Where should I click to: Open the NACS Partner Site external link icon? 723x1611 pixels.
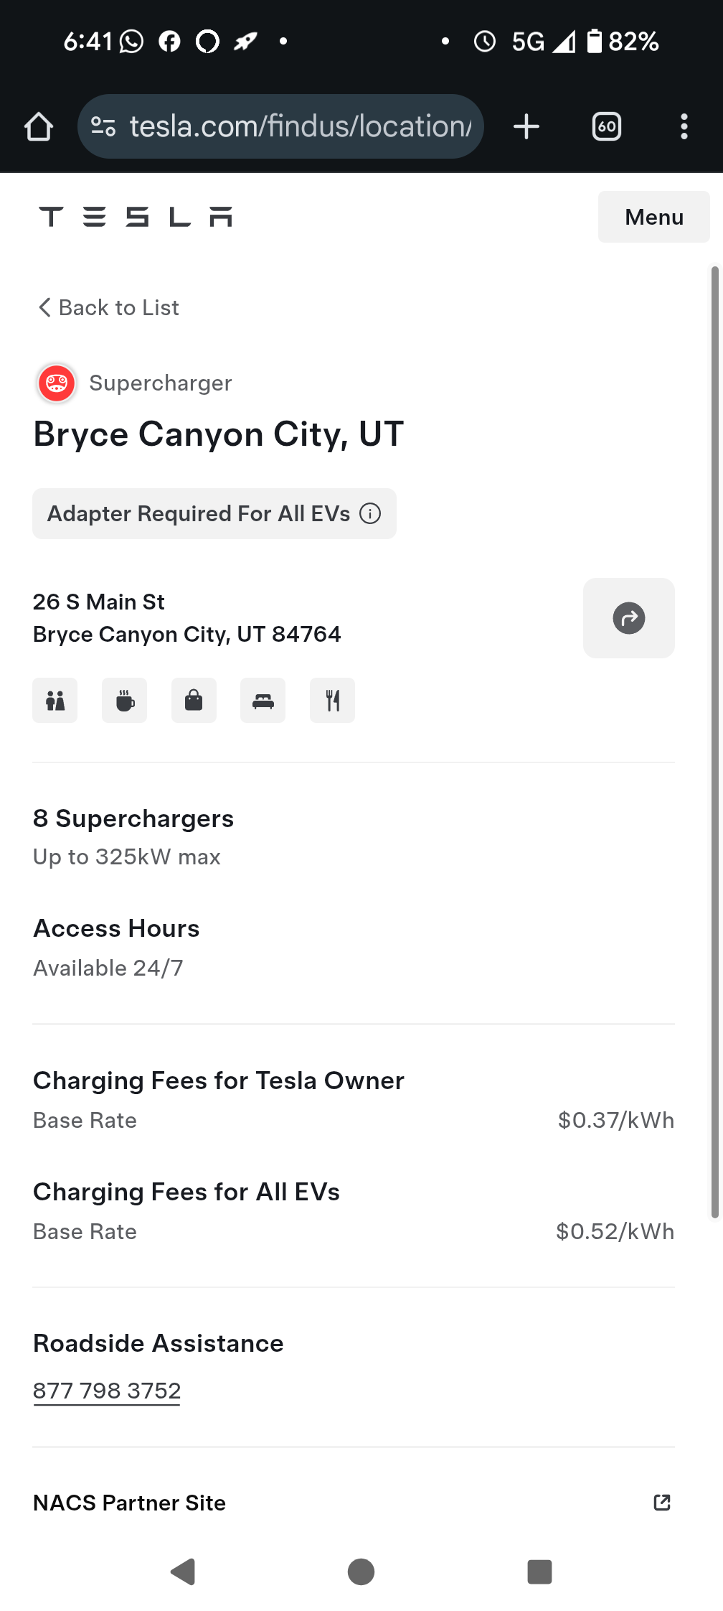point(662,1503)
